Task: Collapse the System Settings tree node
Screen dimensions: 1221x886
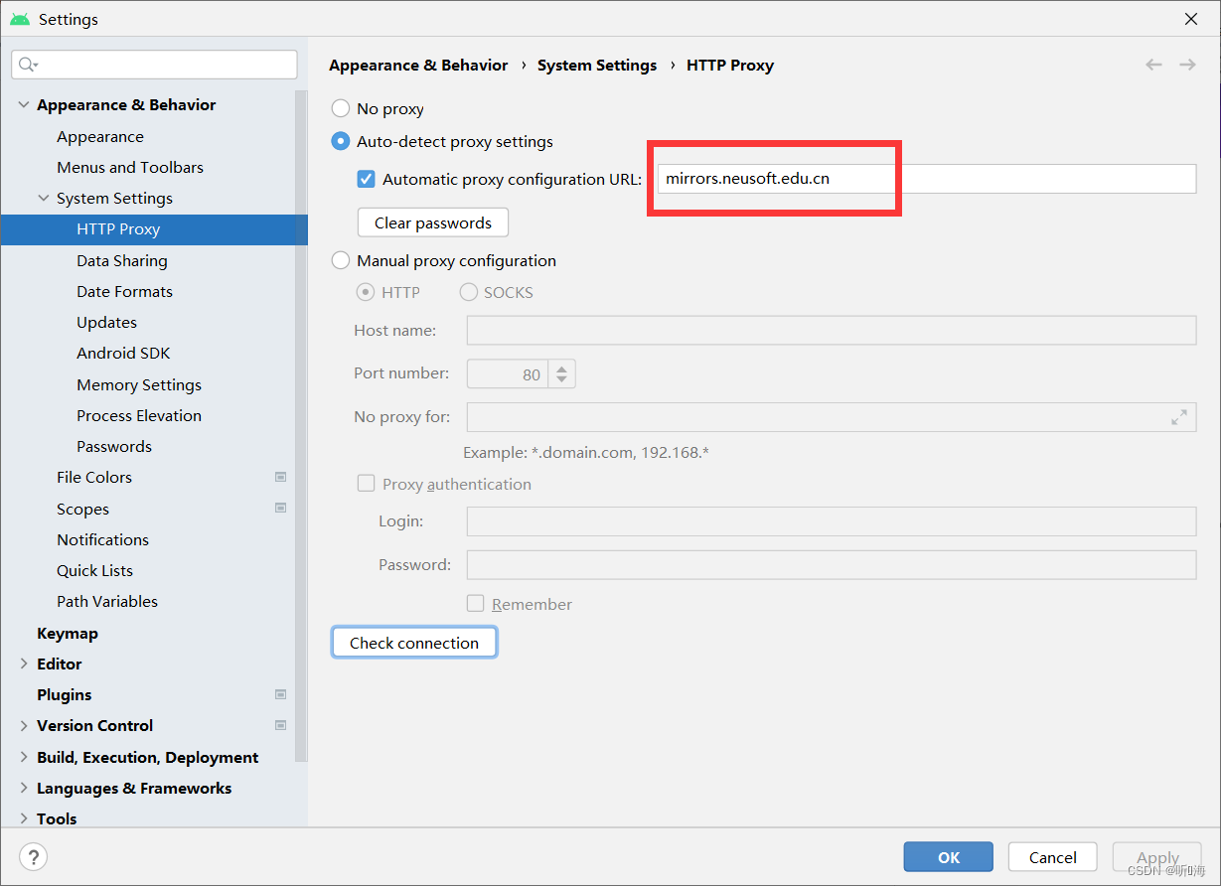Action: 44,198
